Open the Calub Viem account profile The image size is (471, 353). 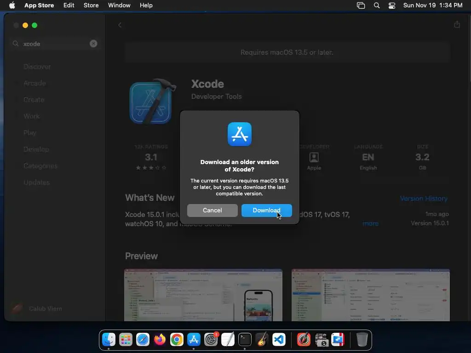(37, 308)
